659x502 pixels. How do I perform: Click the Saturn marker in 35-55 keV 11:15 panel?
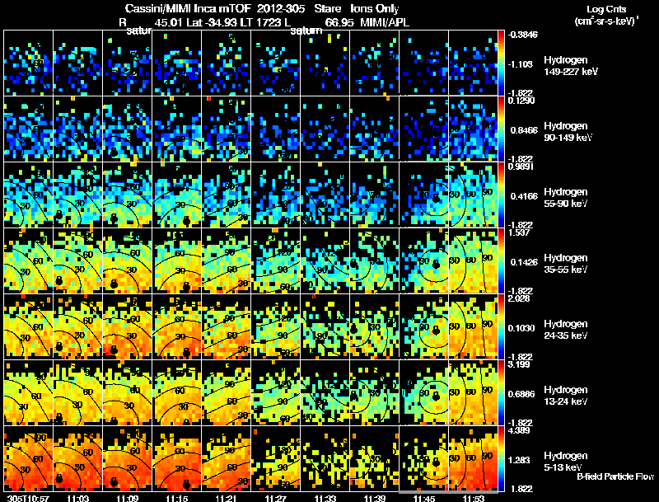(186, 286)
